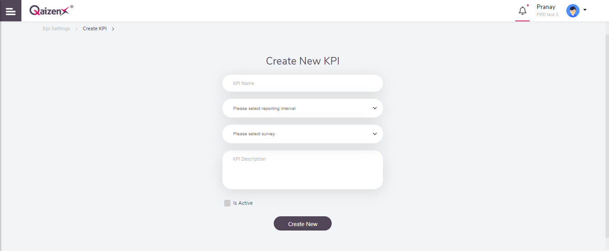Focus the KPI Name field

pyautogui.click(x=302, y=83)
